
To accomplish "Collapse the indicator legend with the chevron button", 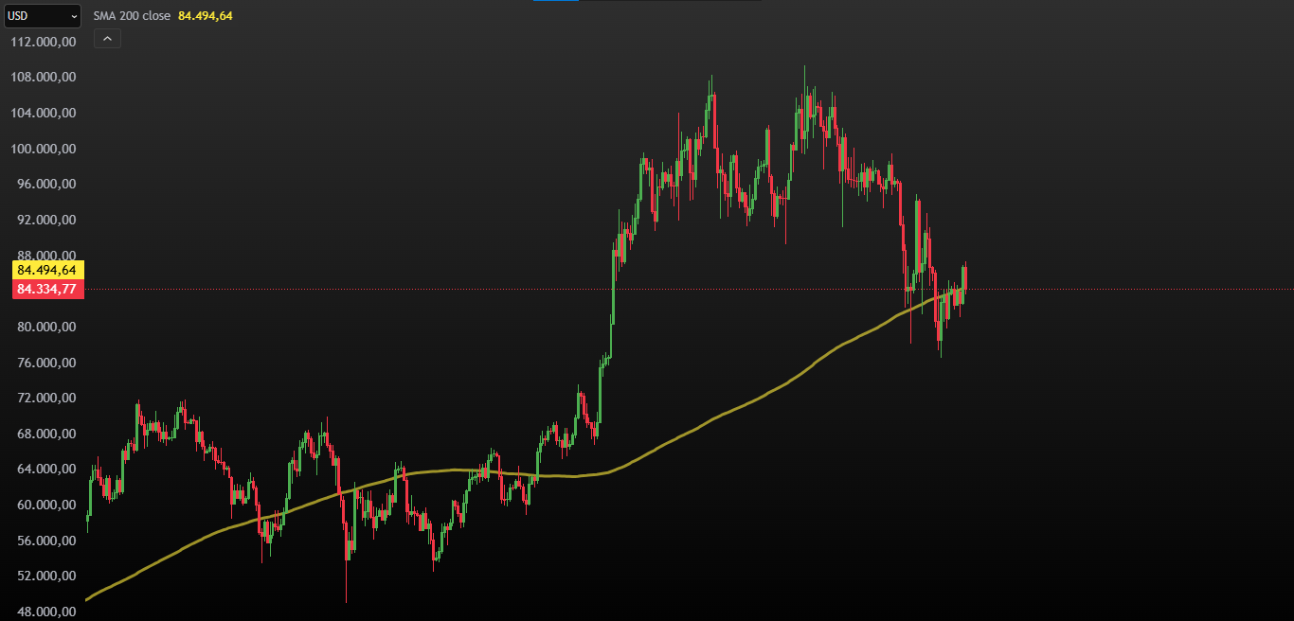I will click(x=107, y=39).
